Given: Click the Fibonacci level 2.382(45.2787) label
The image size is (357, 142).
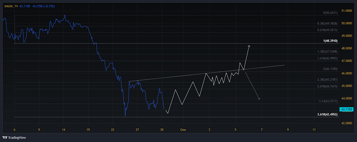Looking at the screenshot, I should [x=327, y=79].
